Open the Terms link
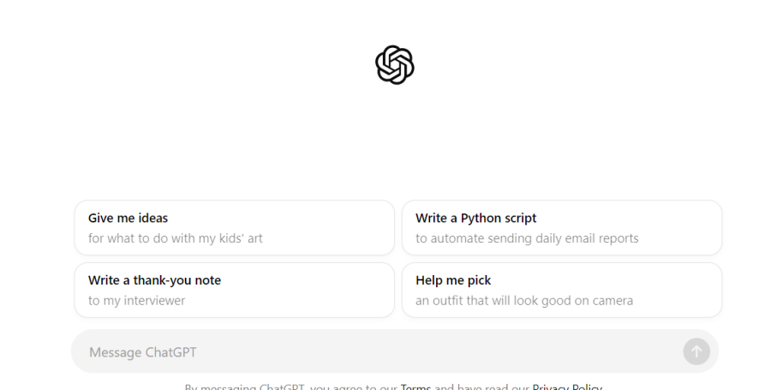The height and width of the screenshot is (390, 771). (x=415, y=387)
